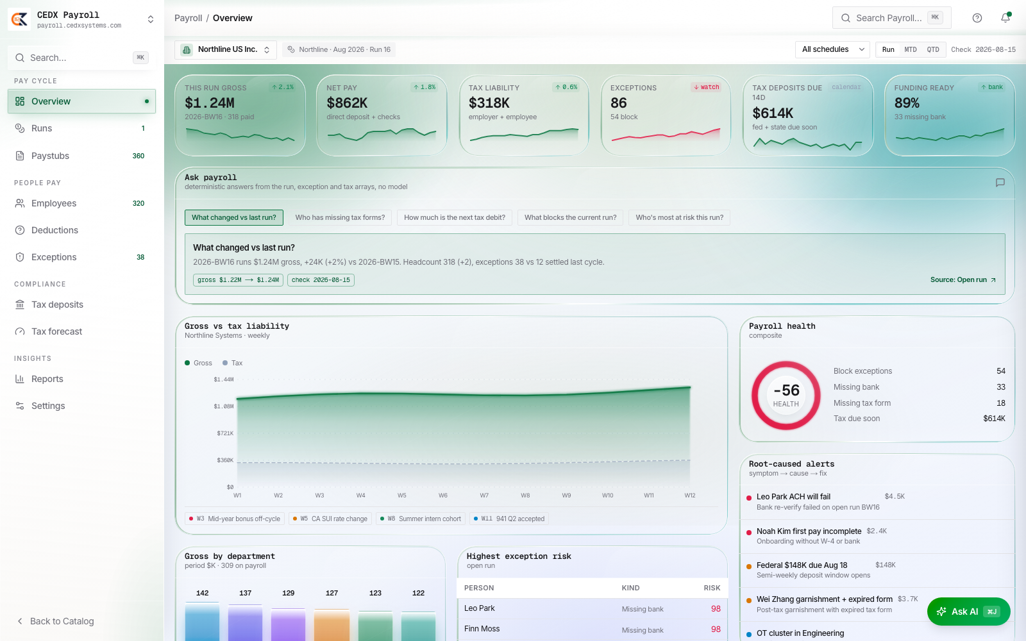Click the -56 health gauge ring
The height and width of the screenshot is (641, 1026).
click(x=786, y=395)
